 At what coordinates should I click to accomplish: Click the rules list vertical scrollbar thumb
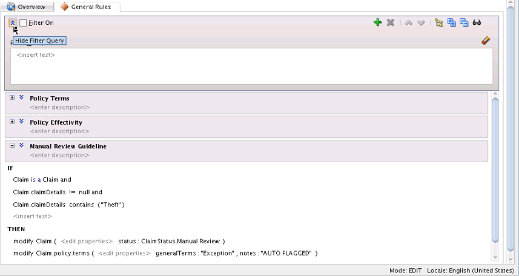click(495, 169)
